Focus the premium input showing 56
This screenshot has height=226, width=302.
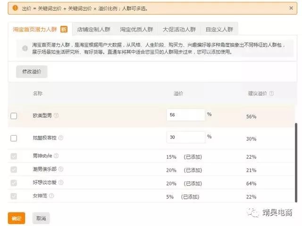pos(185,115)
